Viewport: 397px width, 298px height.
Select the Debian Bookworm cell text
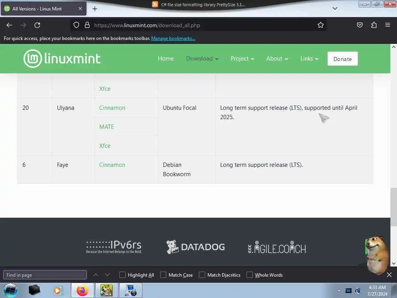(177, 169)
